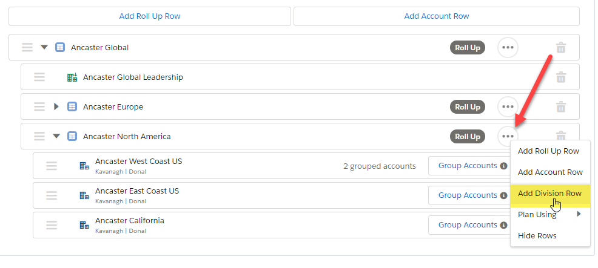The width and height of the screenshot is (598, 268).
Task: Click the top Add Roll Up Row button
Action: 150,16
